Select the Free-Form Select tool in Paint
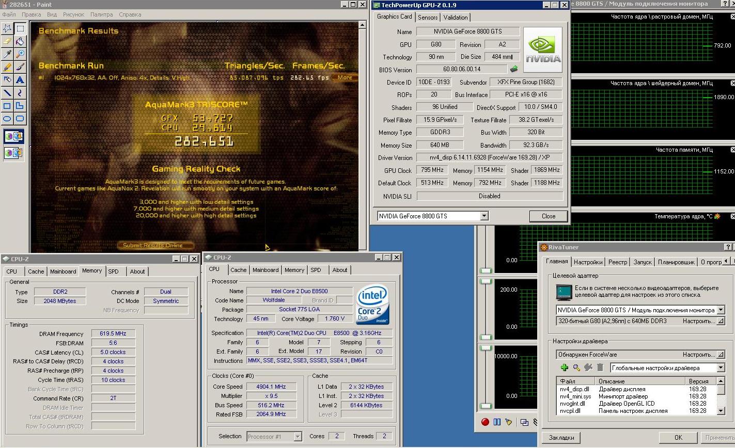Screen dimensions: 735x448 click(x=7, y=28)
